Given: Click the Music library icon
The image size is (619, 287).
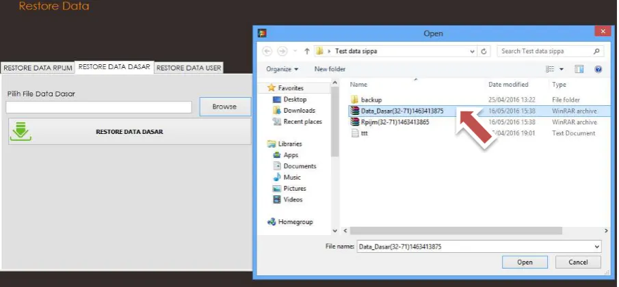Looking at the screenshot, I should pos(277,178).
